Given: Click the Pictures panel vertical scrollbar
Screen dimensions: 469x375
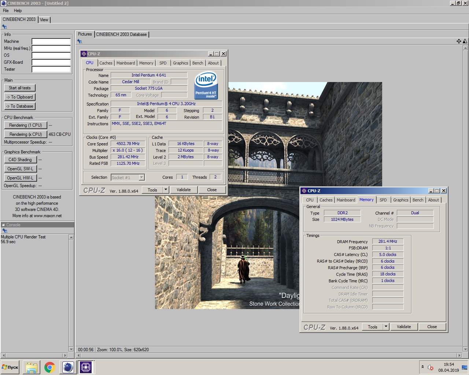Looking at the screenshot, I should pos(465,198).
